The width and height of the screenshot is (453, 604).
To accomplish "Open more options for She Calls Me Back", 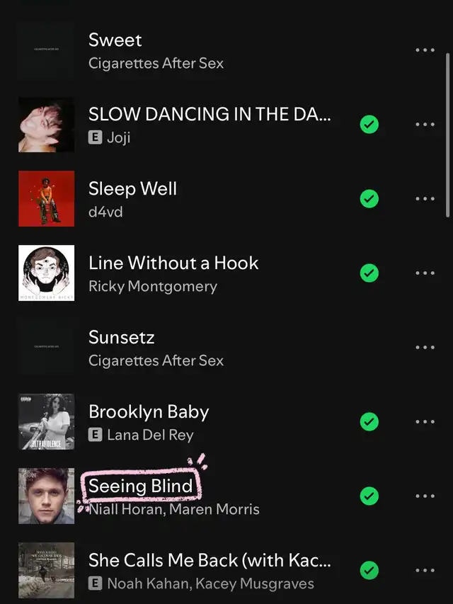I will [425, 571].
